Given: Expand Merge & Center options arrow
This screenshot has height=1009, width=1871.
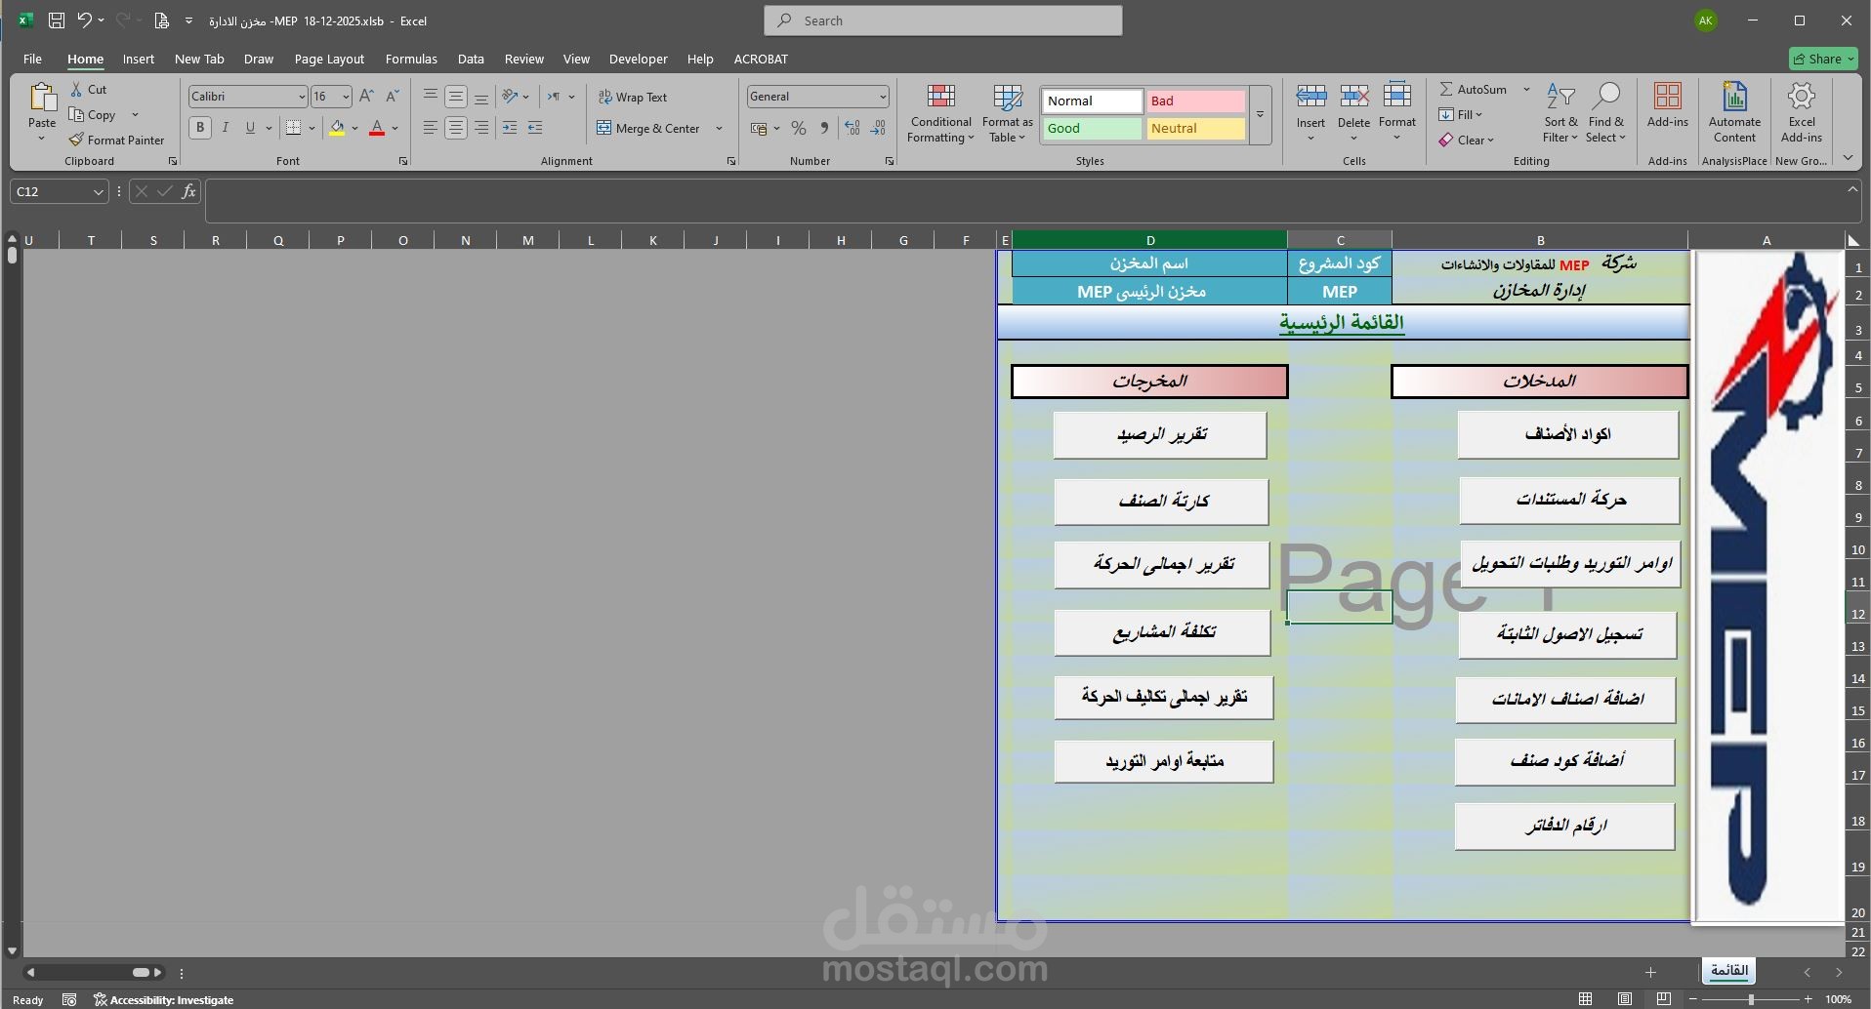Looking at the screenshot, I should pos(719,129).
